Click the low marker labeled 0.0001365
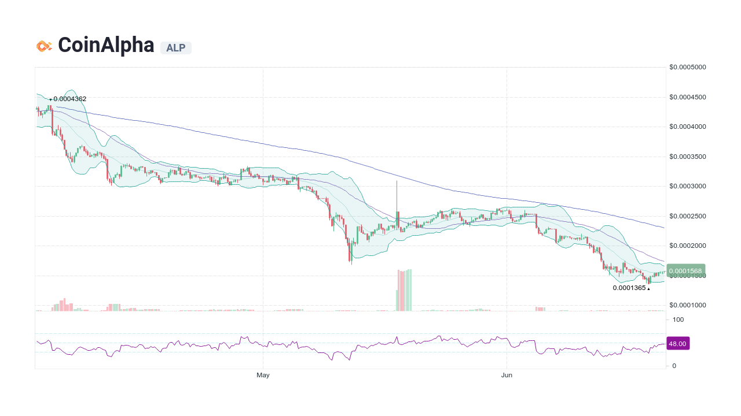Viewport: 741px width, 416px height. point(630,287)
